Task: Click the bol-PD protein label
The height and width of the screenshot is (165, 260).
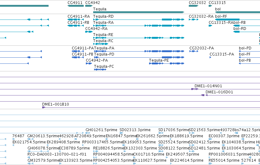Action: point(245,48)
